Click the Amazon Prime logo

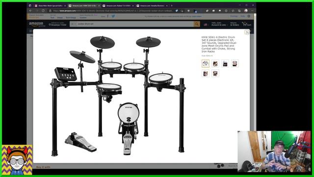pos(37,24)
